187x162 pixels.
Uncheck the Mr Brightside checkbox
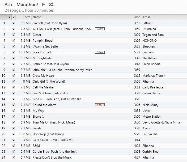pyautogui.click(x=14, y=58)
